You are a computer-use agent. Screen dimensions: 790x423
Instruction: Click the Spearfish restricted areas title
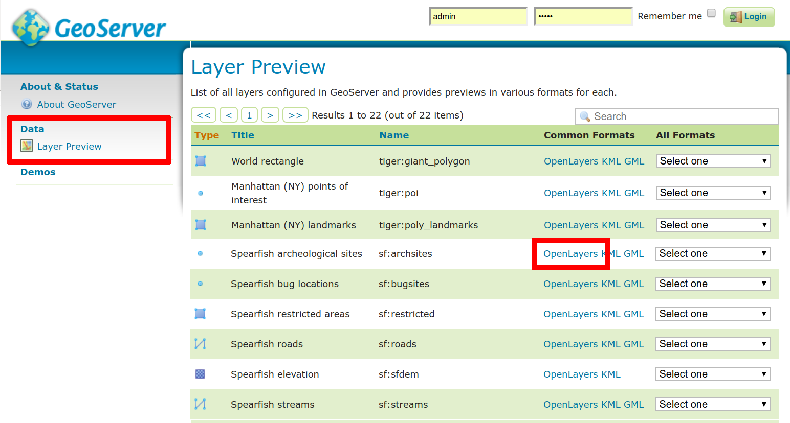[x=290, y=314]
